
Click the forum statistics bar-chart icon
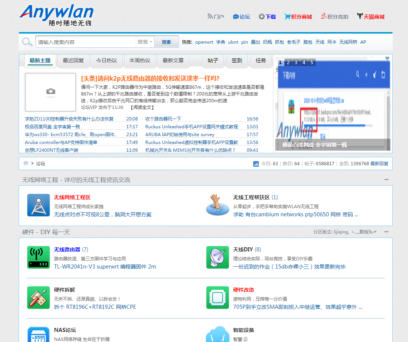256,163
